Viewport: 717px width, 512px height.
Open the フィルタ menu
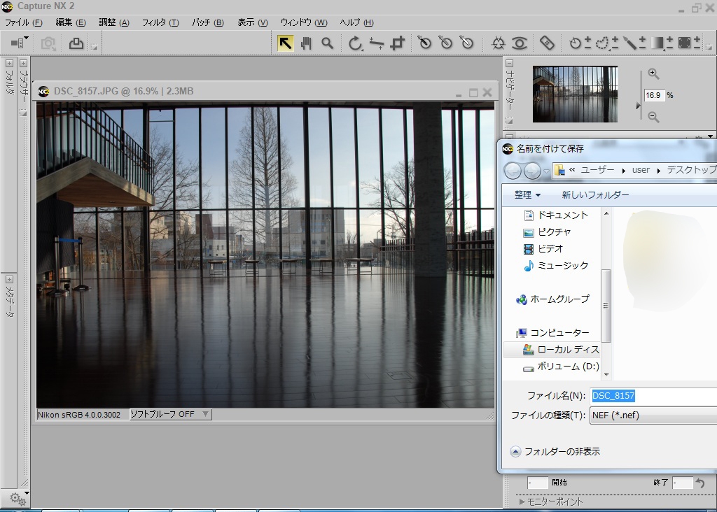160,22
